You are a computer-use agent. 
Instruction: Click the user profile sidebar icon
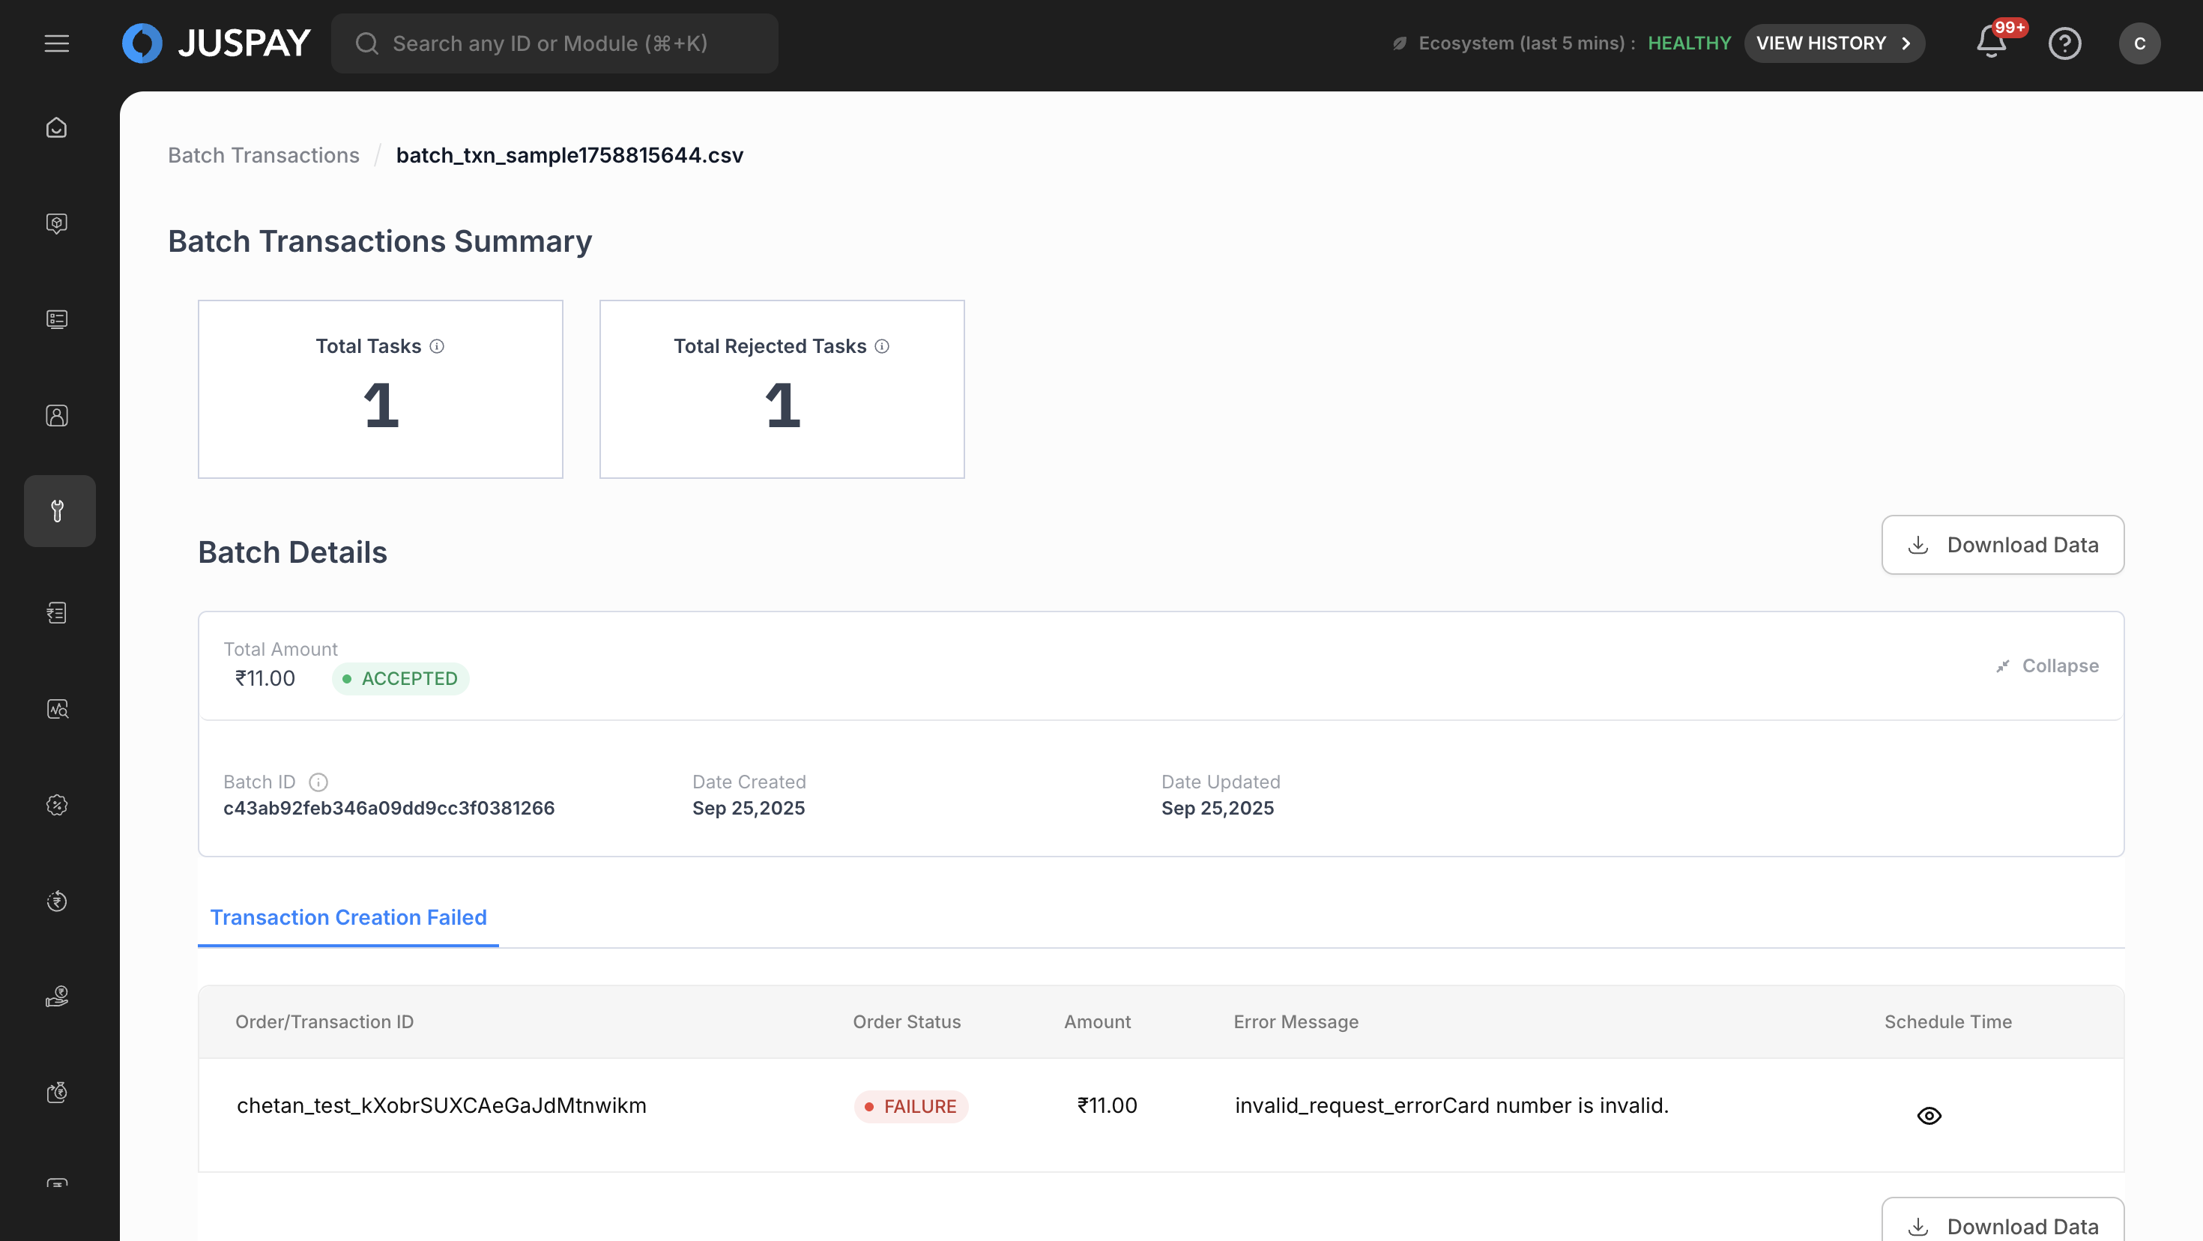56,416
